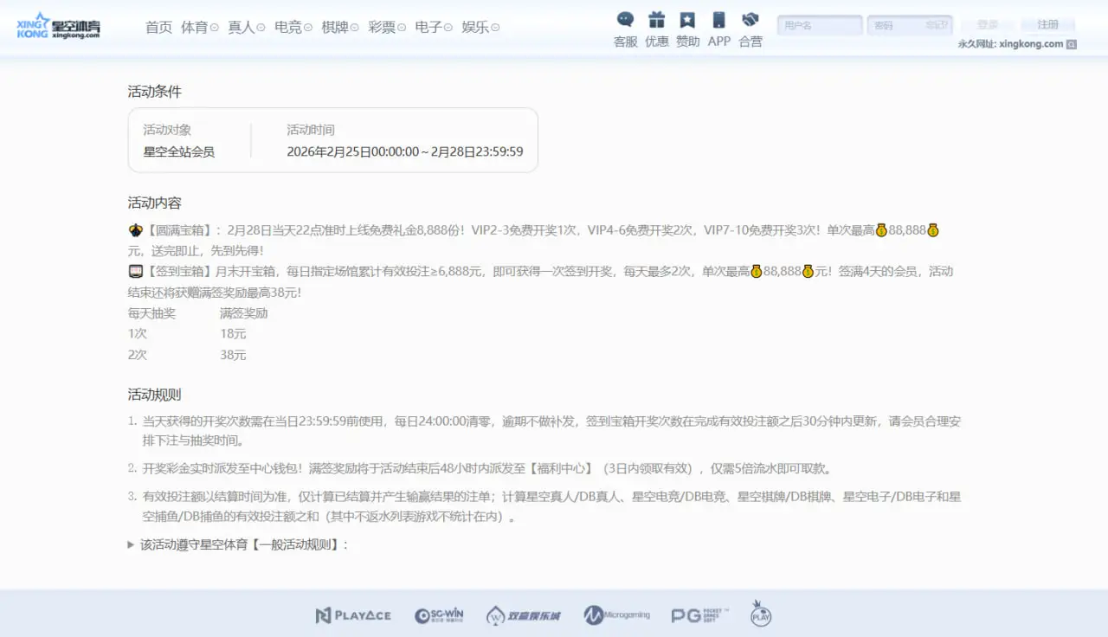Click the 登录 login button

(988, 24)
